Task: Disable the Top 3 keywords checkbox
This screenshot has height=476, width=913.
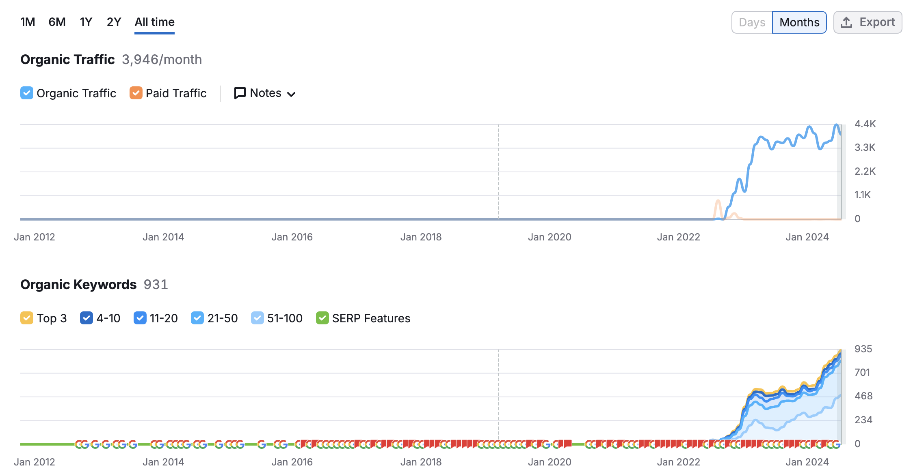Action: (27, 318)
